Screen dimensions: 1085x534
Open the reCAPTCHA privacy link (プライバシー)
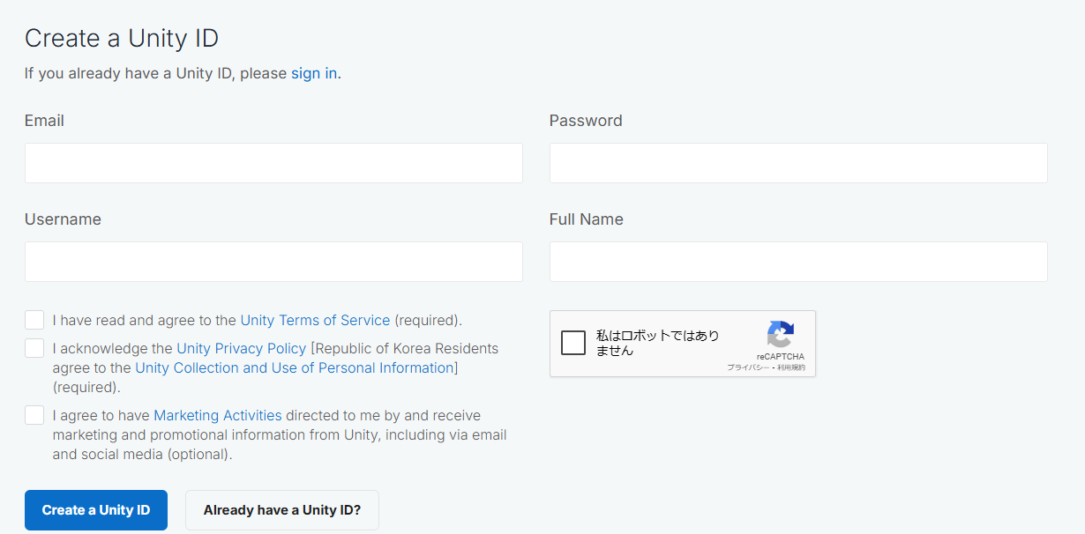click(748, 367)
